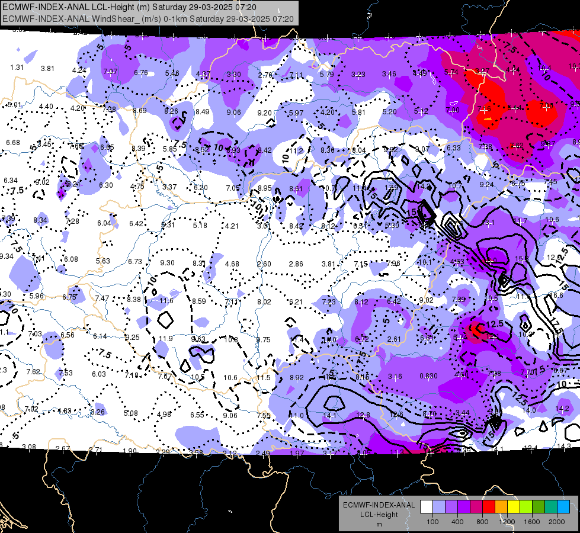Click the shear value 2.86
Image resolution: width=580 pixels, height=533 pixels.
point(296,264)
